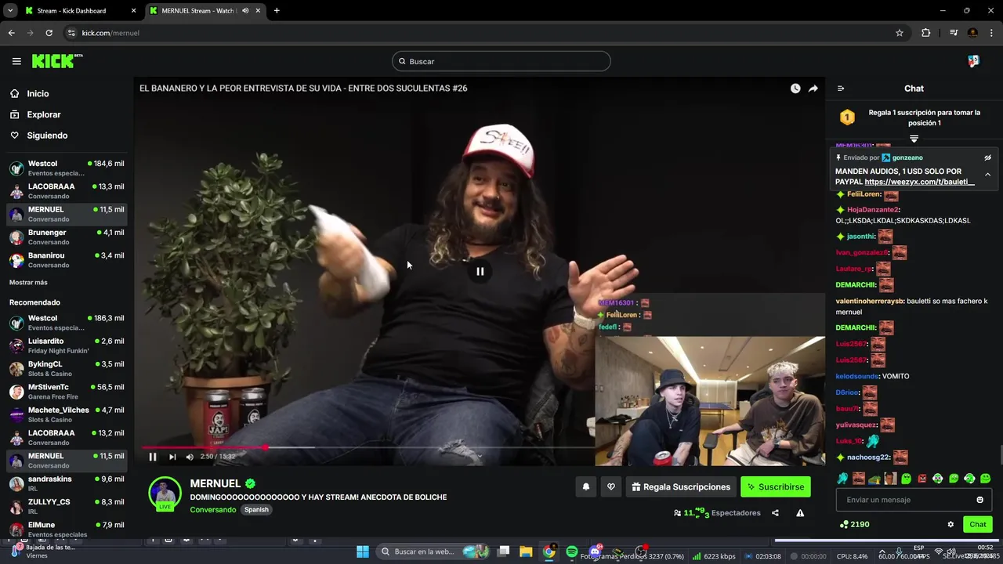Click the 2190 channel points counter
This screenshot has height=564, width=1003.
tap(854, 525)
